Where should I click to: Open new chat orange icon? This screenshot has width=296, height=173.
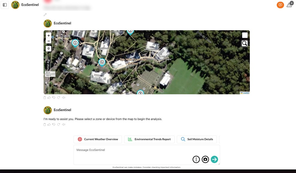(x=280, y=5)
